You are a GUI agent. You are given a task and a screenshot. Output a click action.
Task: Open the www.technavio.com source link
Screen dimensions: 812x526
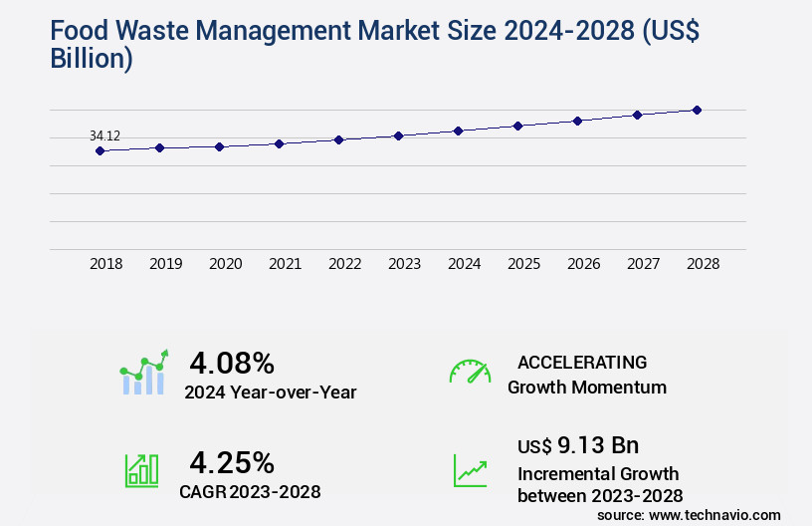pyautogui.click(x=716, y=515)
